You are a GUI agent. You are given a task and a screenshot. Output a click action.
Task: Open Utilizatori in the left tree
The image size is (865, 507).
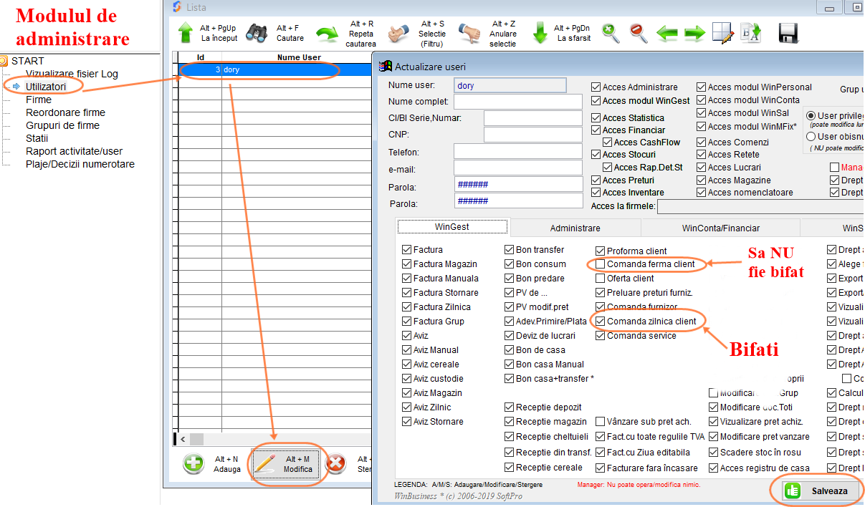(46, 87)
